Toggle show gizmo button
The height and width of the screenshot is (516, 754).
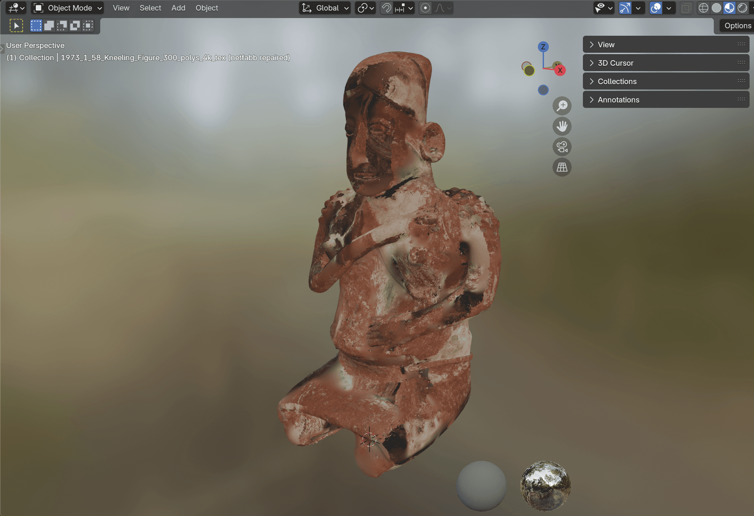(x=625, y=8)
